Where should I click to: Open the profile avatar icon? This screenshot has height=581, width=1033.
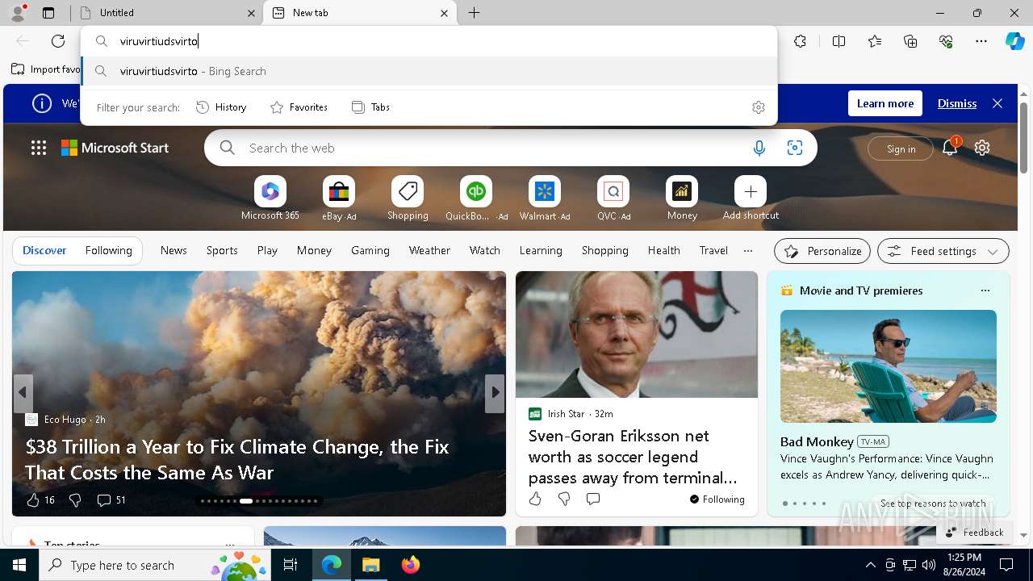(18, 12)
